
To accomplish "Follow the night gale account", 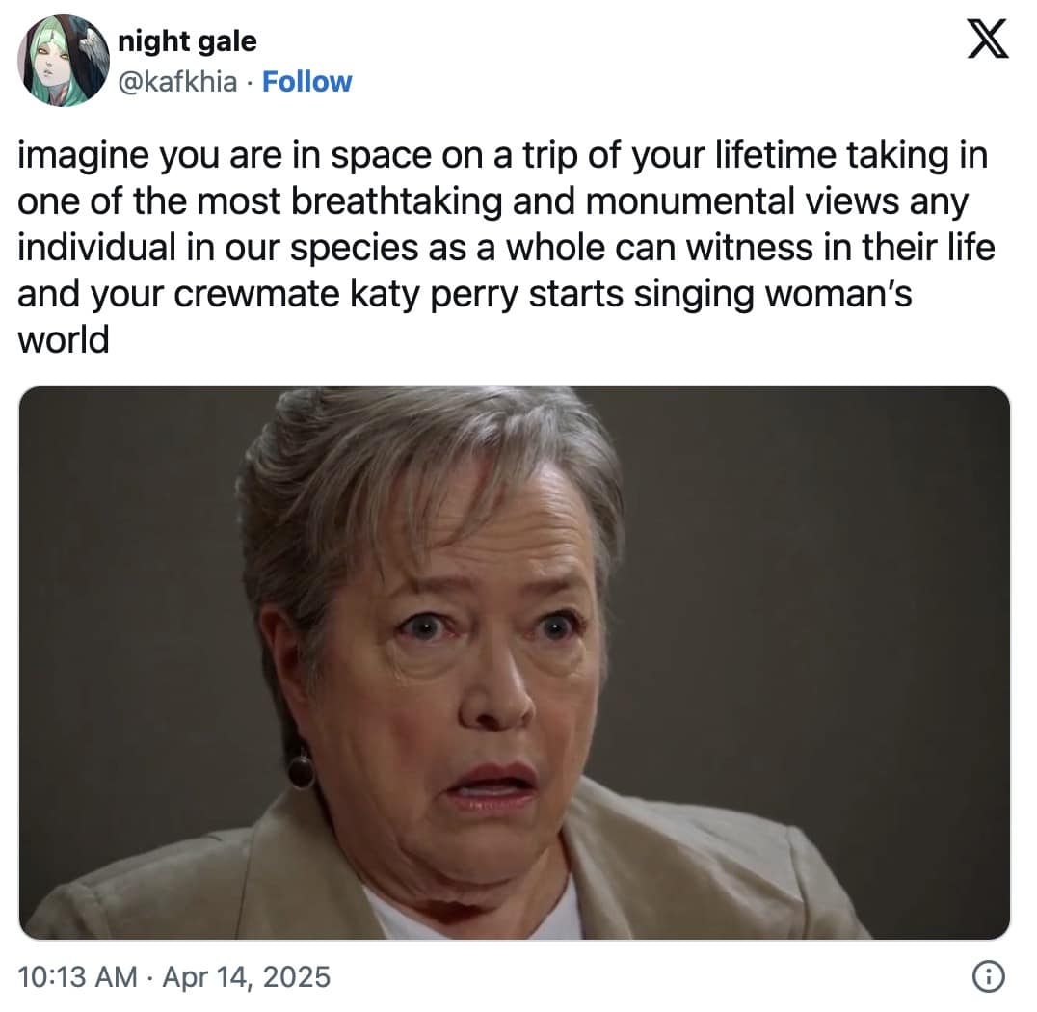I will [x=306, y=83].
